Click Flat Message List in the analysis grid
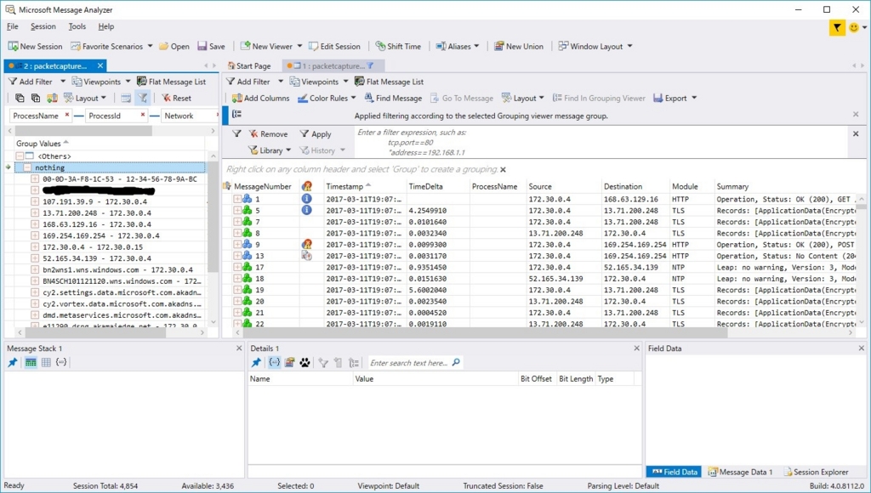The width and height of the screenshot is (871, 493). 389,82
